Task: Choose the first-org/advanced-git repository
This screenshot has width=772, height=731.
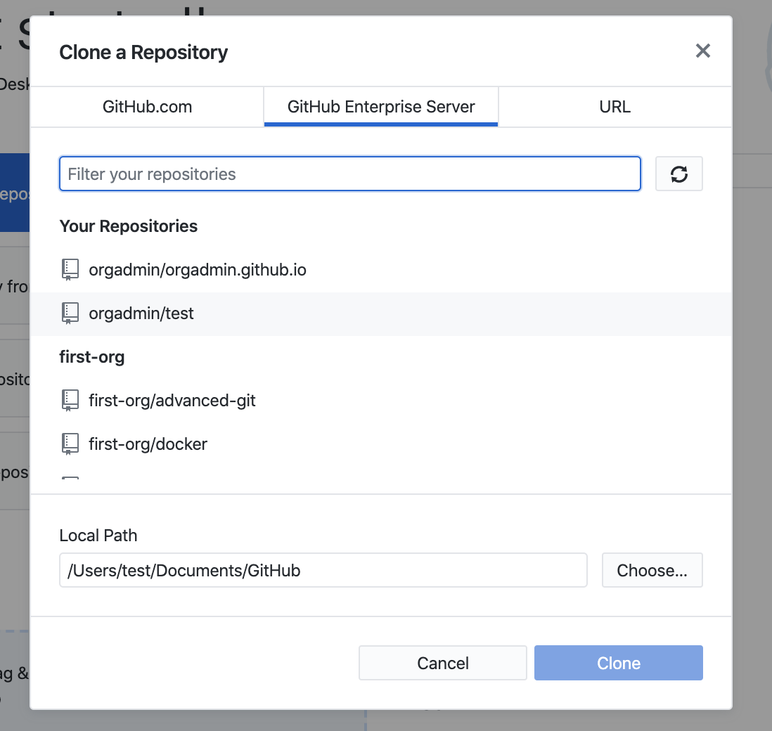Action: coord(172,401)
